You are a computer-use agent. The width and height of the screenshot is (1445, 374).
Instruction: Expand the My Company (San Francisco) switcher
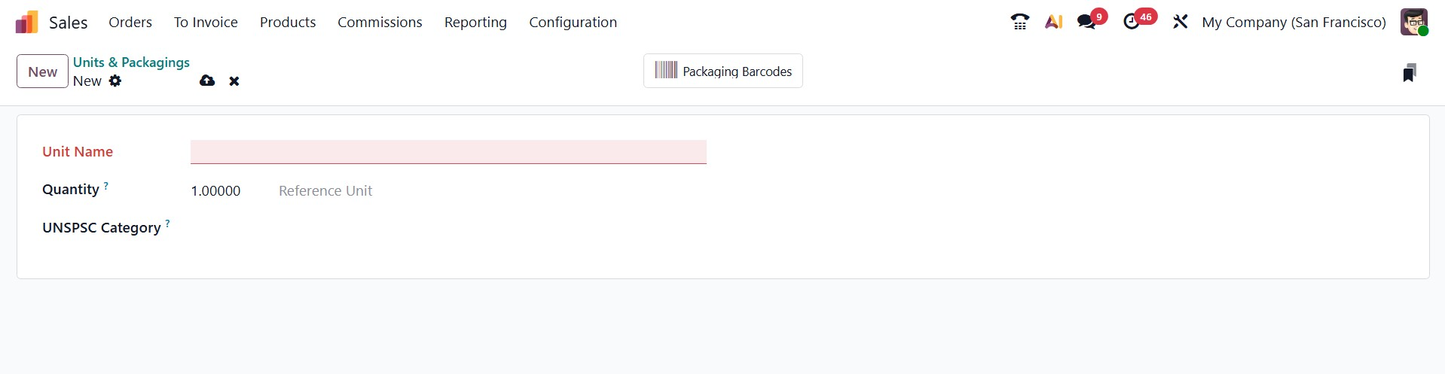[1294, 22]
